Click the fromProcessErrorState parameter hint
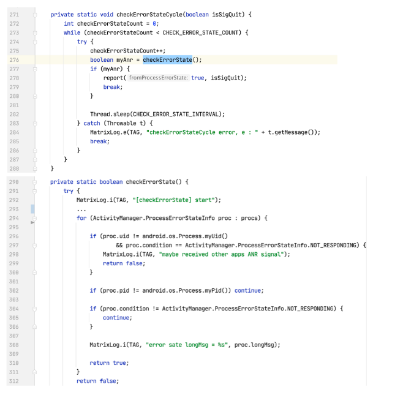The height and width of the screenshot is (398, 403). click(158, 78)
